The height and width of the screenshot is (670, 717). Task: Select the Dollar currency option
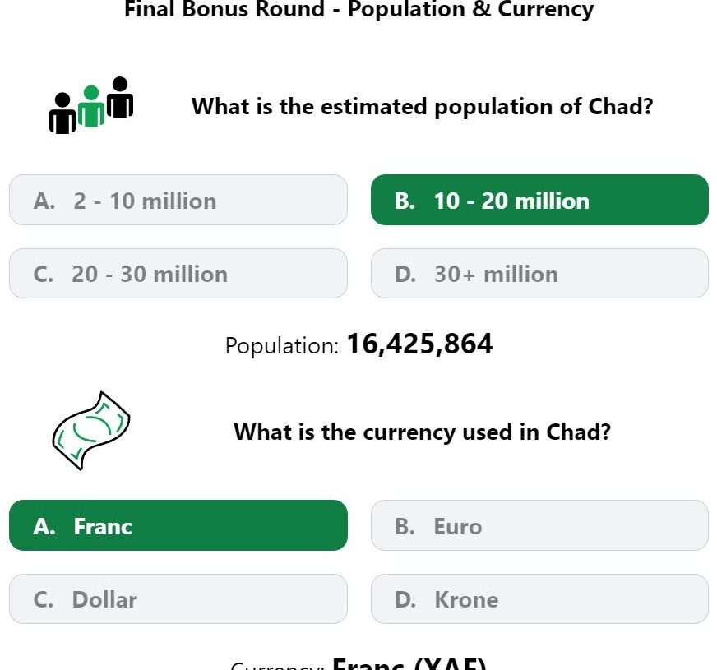tap(178, 598)
